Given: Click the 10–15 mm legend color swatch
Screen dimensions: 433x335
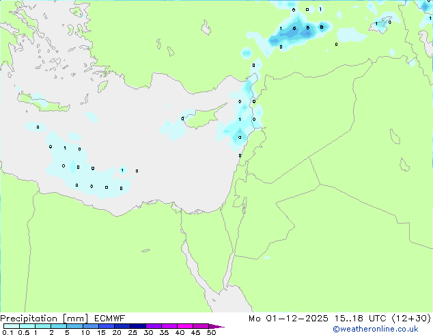Looking at the screenshot, I should click(x=90, y=326).
